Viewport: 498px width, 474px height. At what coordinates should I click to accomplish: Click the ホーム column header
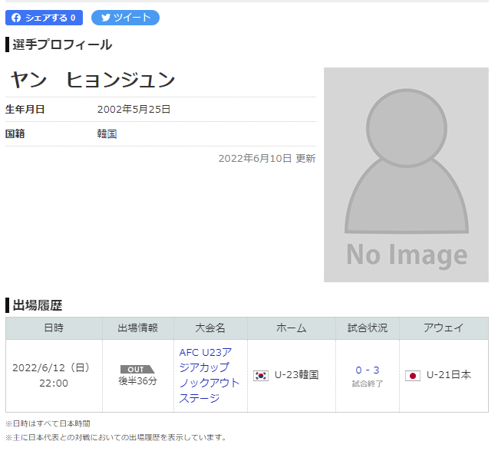pos(291,328)
